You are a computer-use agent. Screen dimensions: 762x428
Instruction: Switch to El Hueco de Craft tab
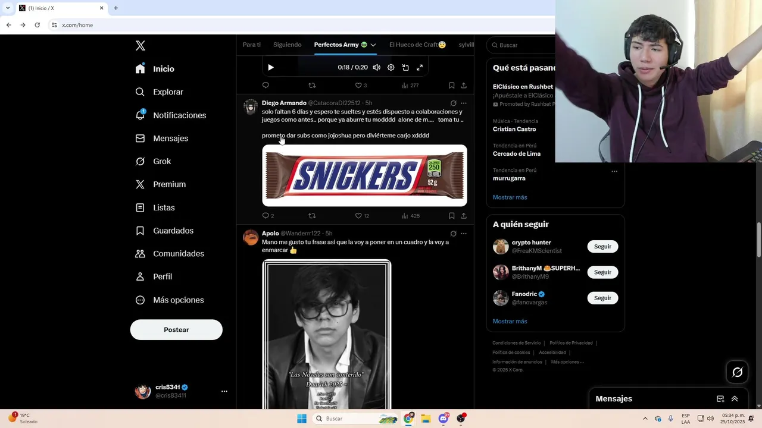point(418,45)
